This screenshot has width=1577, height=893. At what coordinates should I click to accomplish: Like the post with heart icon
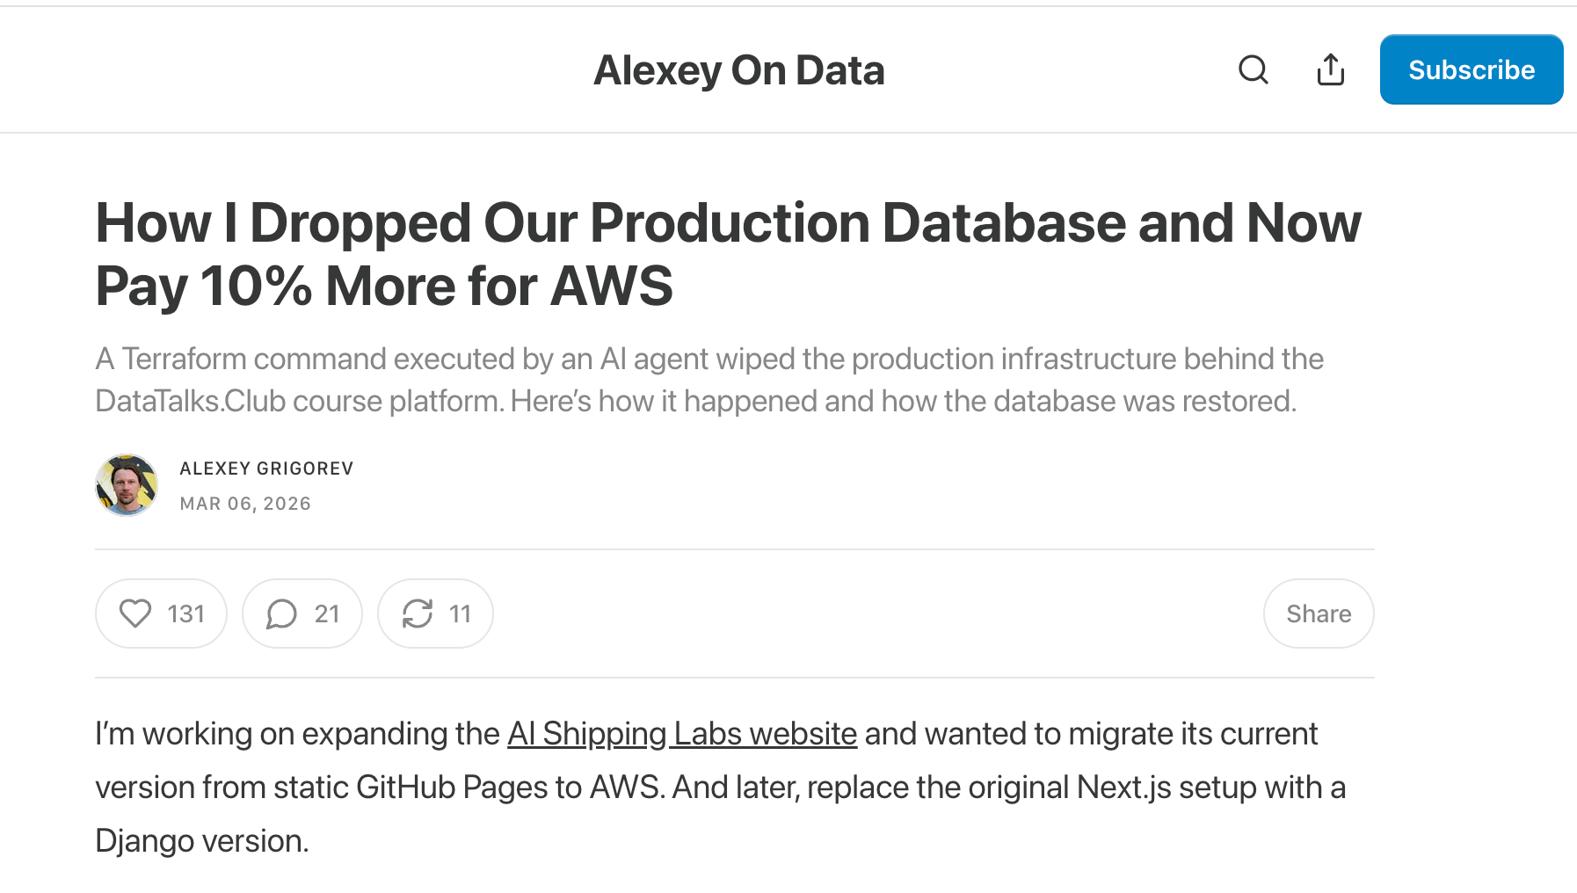pos(135,613)
